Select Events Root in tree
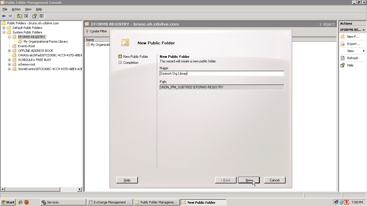This screenshot has height=206, width=367. [x=27, y=46]
